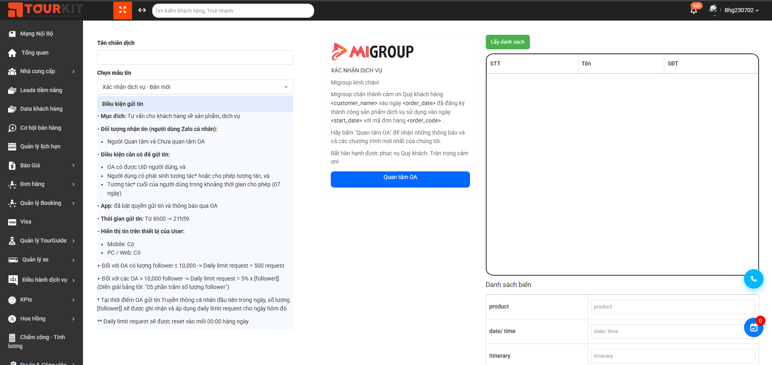Open Mạng Nội Bộ menu item
This screenshot has height=365, width=772.
tap(36, 34)
